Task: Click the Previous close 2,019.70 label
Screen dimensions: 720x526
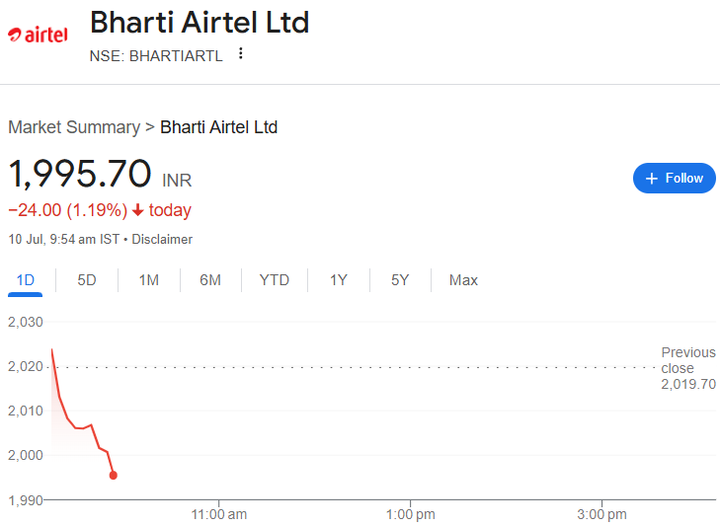Action: point(688,368)
